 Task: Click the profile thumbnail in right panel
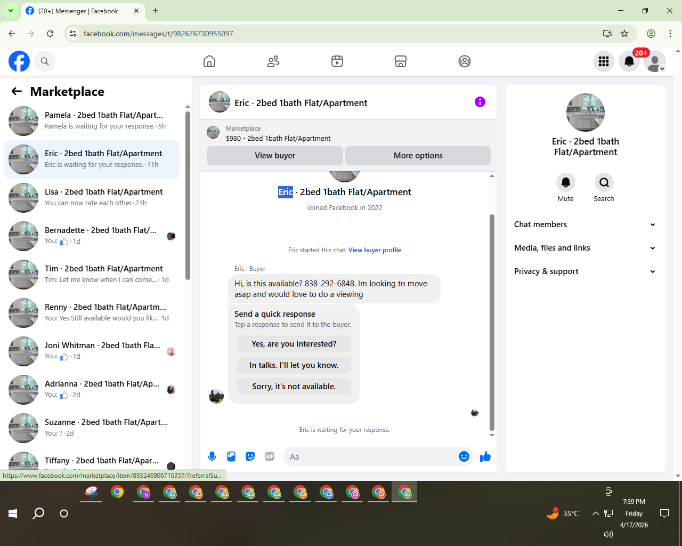[x=586, y=113]
